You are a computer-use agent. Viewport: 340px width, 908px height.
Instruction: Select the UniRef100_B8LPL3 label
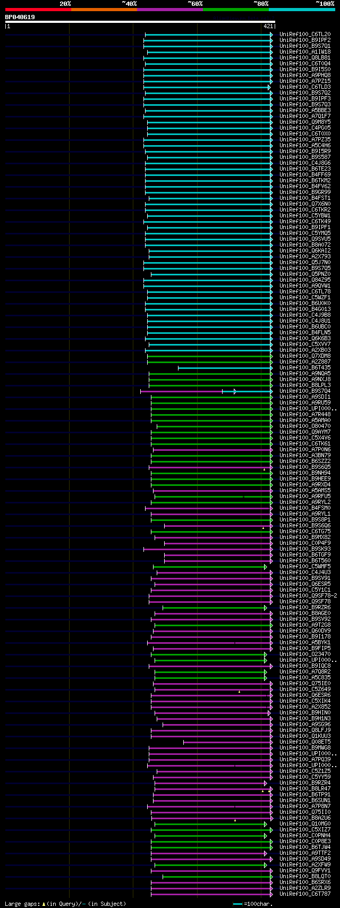[305, 385]
